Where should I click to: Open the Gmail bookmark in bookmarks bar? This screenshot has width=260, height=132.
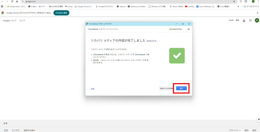[69, 6]
